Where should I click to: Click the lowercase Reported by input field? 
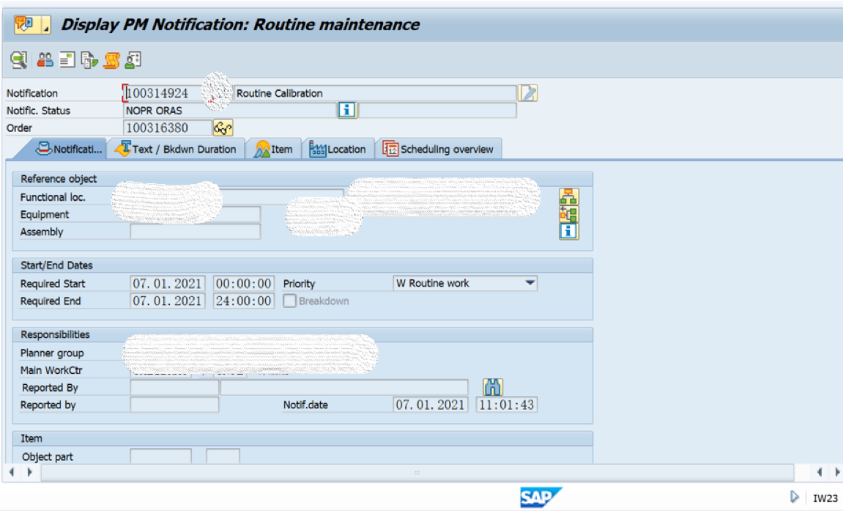[174, 405]
